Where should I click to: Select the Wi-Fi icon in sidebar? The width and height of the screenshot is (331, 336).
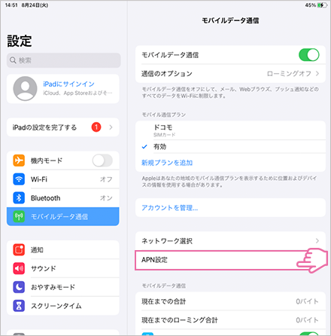(19, 179)
